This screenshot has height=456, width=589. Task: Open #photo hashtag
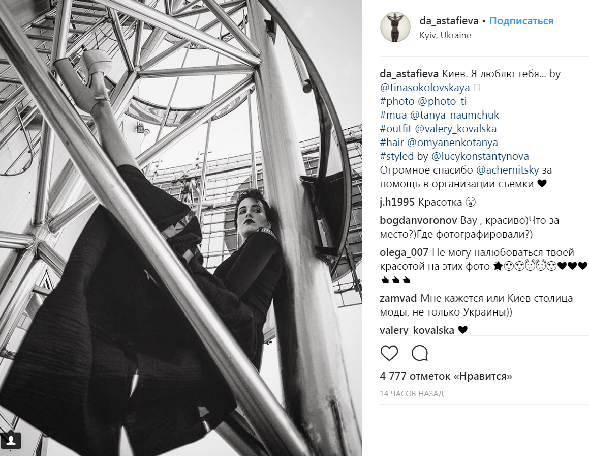pyautogui.click(x=397, y=101)
